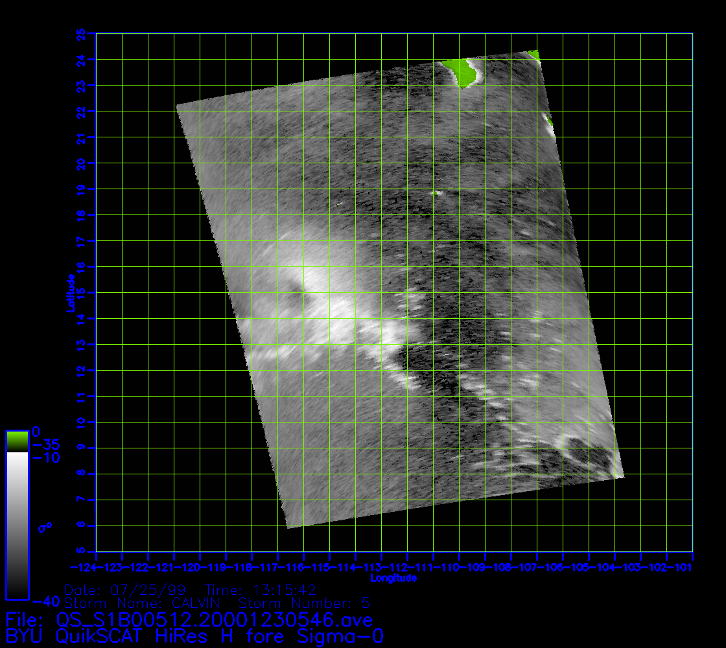Click the sigma-0 color bar label
Screen dimensions: 726x648
pyautogui.click(x=45, y=527)
